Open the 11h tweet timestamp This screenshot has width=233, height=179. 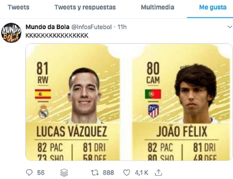(x=122, y=27)
